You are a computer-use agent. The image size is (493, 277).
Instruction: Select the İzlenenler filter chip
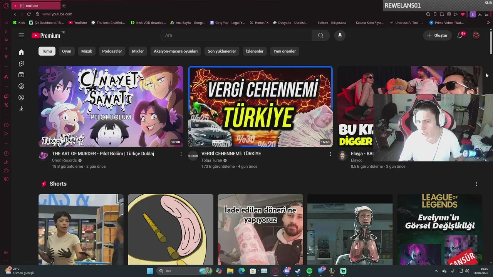click(255, 51)
